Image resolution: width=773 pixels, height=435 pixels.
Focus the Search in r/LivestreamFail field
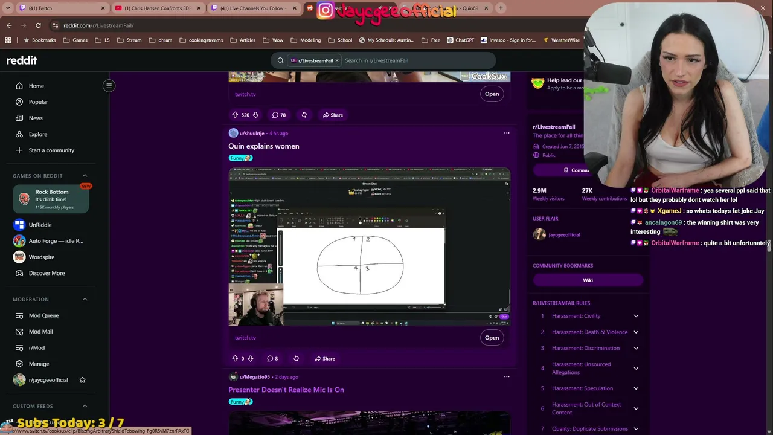tap(417, 60)
